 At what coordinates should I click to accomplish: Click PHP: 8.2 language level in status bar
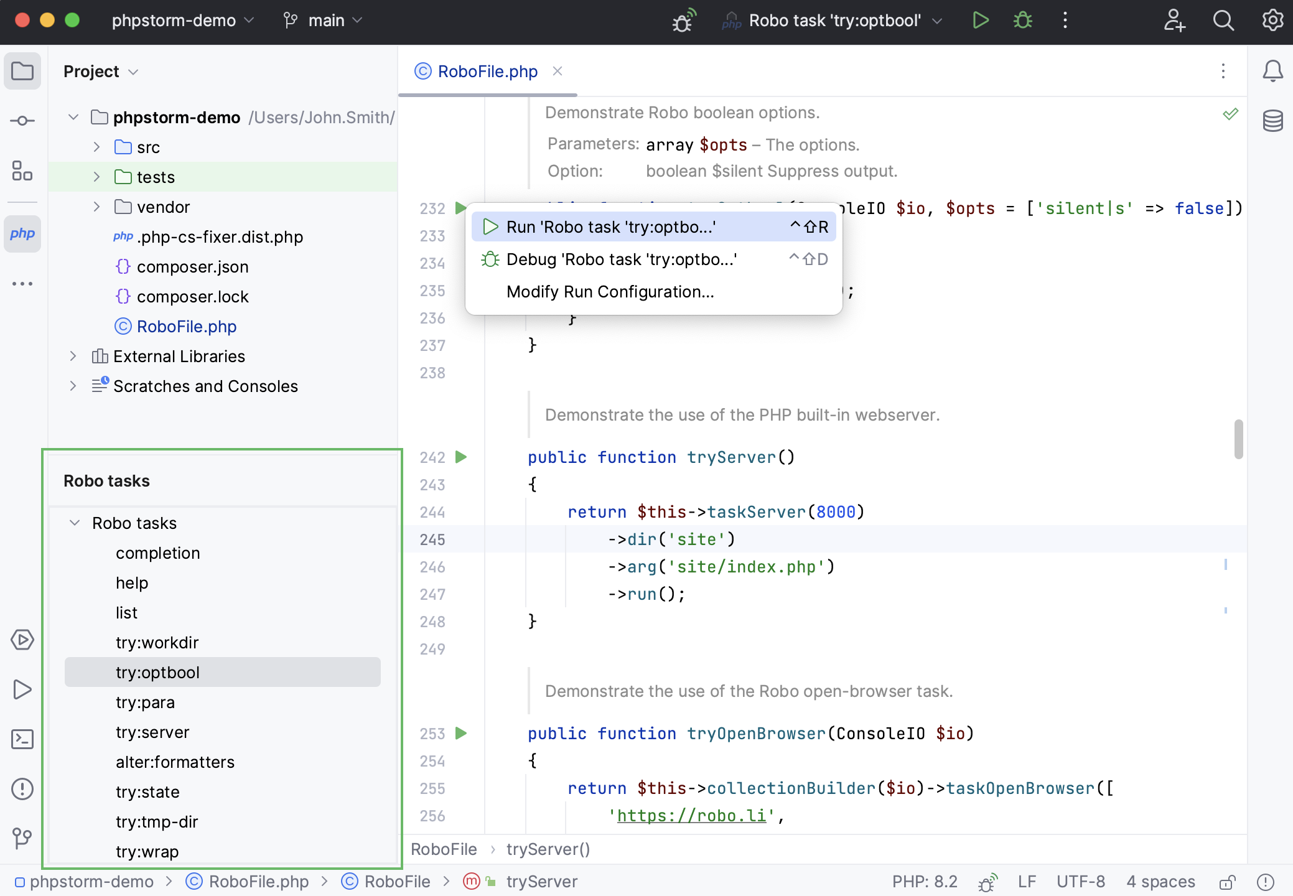point(925,882)
